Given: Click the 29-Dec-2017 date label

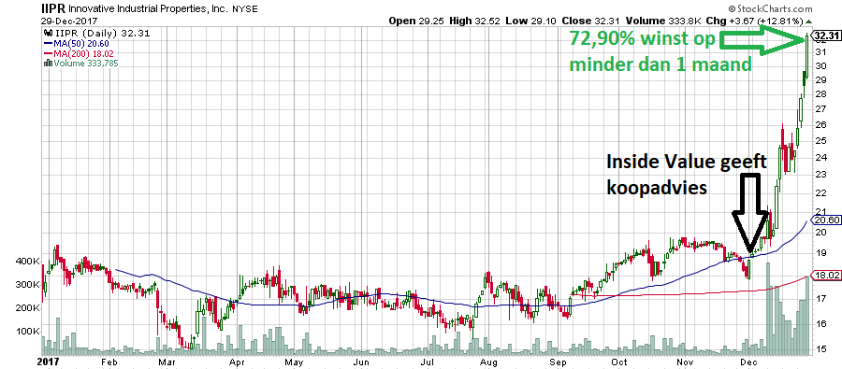Looking at the screenshot, I should pos(68,22).
